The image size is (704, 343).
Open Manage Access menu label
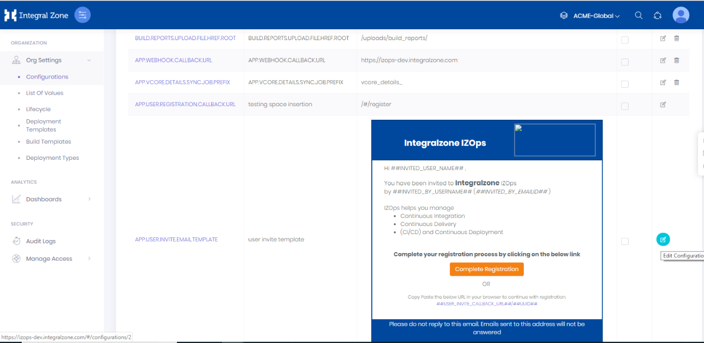click(49, 258)
